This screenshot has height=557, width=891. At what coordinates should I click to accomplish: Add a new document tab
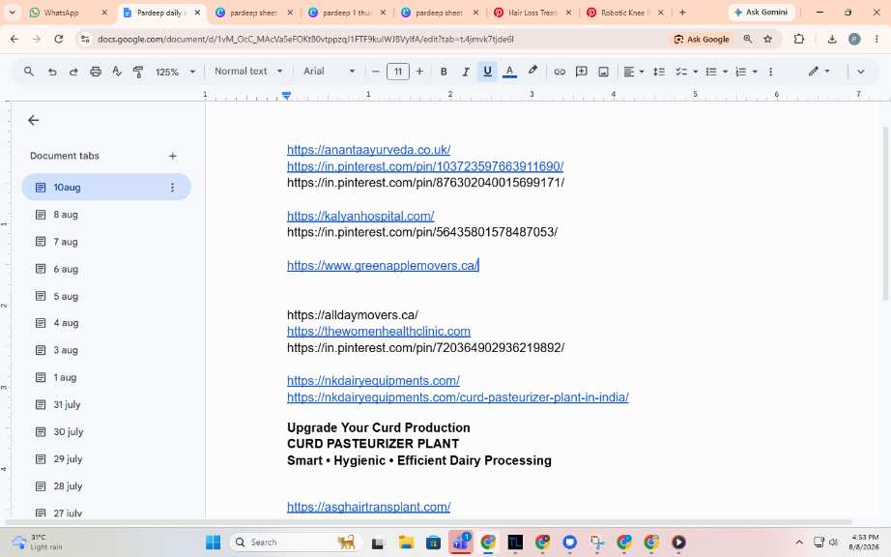(x=173, y=156)
